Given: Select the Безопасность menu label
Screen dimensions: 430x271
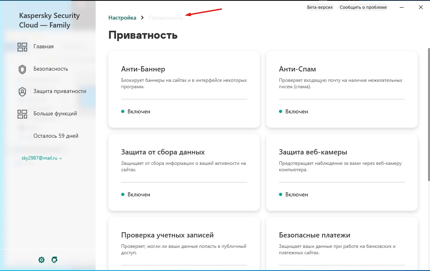Looking at the screenshot, I should [x=51, y=69].
